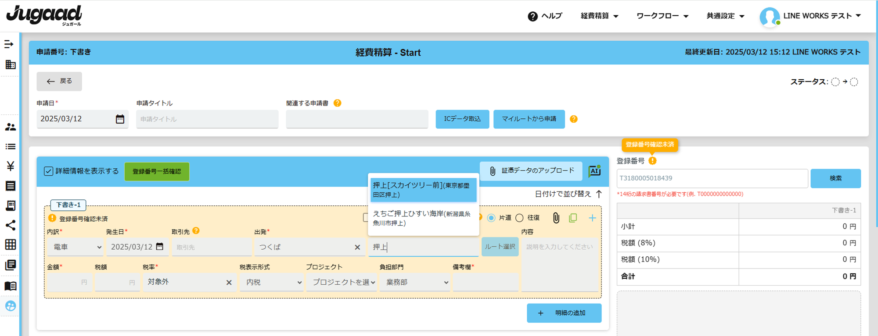Select the 片道 radio button
The height and width of the screenshot is (336, 878).
coord(491,218)
